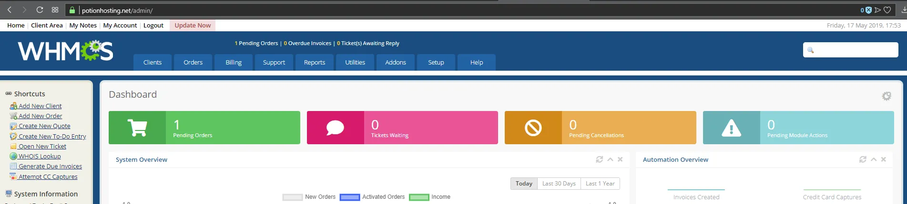The height and width of the screenshot is (204, 907).
Task: Refresh the Automation Overview widget
Action: [x=863, y=159]
